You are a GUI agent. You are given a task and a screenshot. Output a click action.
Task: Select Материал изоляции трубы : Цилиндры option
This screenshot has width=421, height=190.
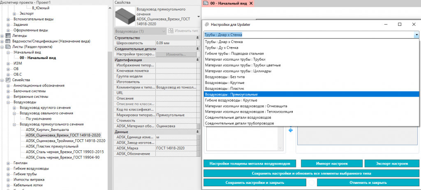click(312, 71)
